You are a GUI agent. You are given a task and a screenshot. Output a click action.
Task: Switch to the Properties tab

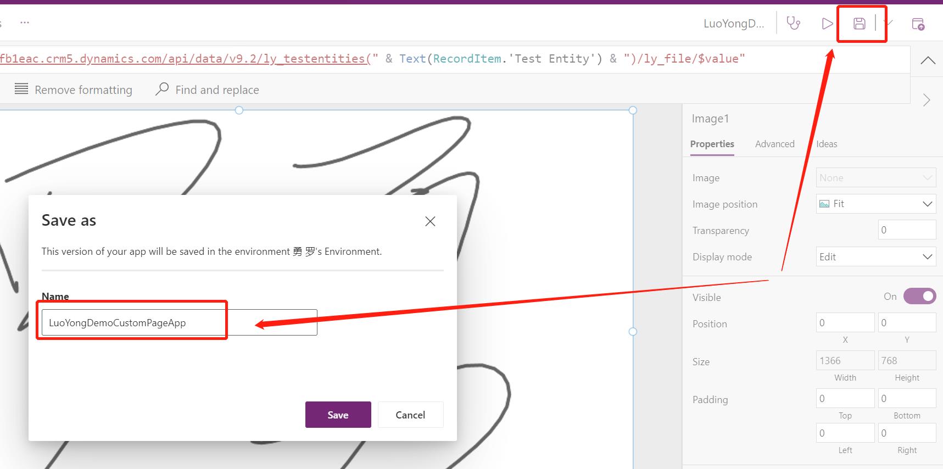pyautogui.click(x=712, y=144)
